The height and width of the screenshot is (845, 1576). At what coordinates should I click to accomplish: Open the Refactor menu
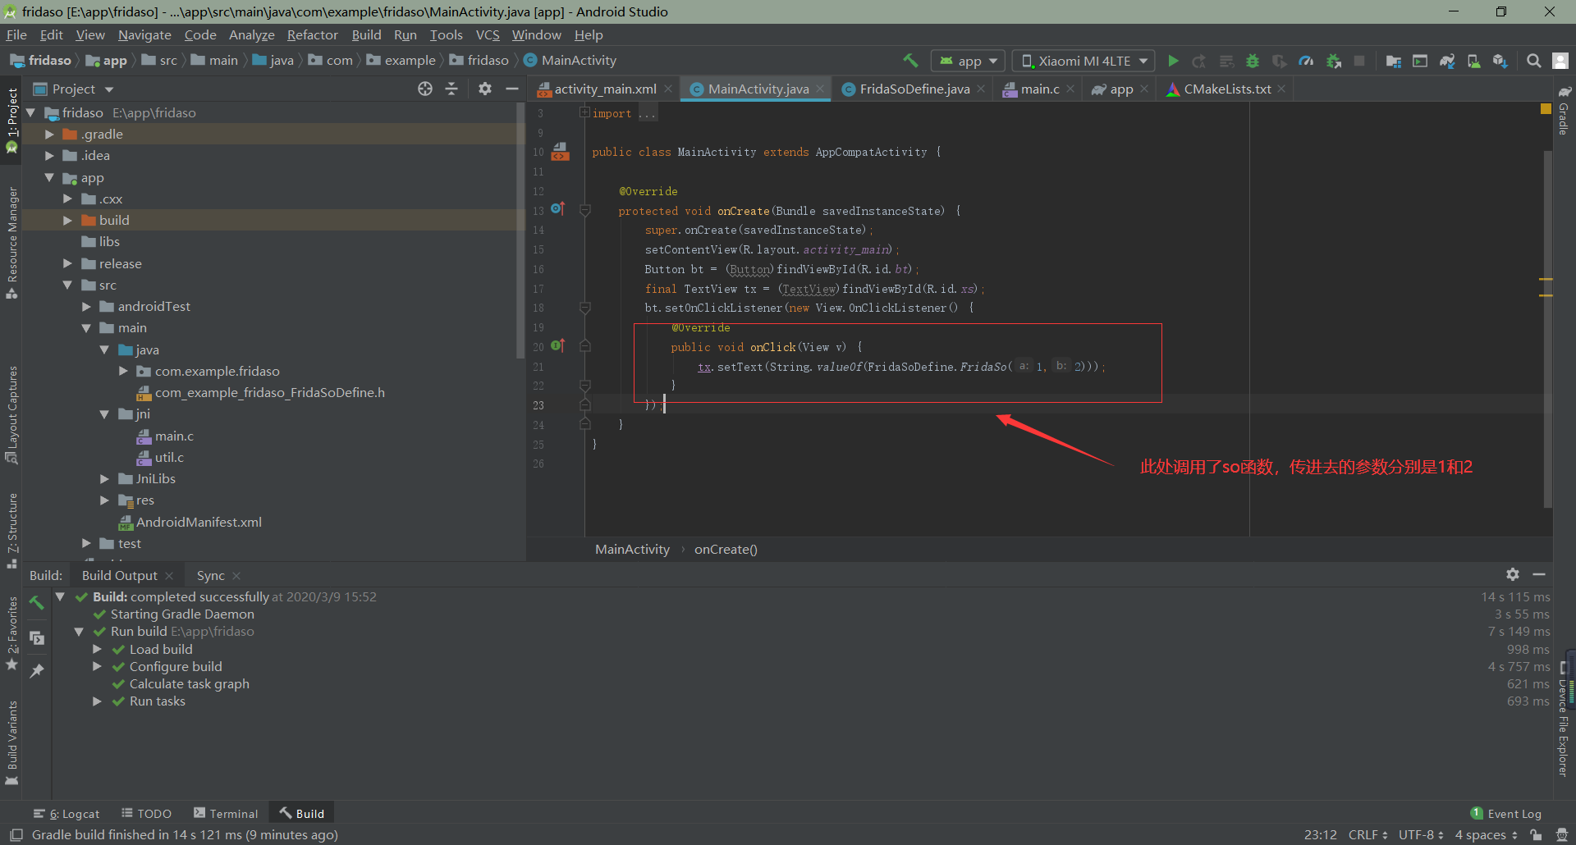(x=312, y=34)
